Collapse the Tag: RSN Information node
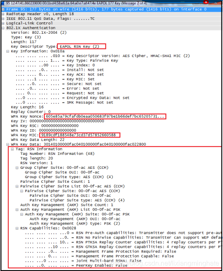The height and width of the screenshot is (271, 223). coord(12,149)
